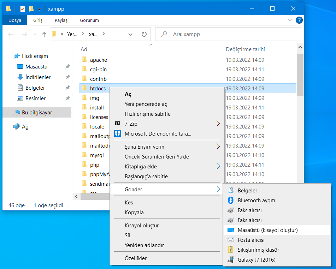This screenshot has height=269, width=336.
Task: Click the Bluetooth aygıtı icon
Action: pos(231,200)
